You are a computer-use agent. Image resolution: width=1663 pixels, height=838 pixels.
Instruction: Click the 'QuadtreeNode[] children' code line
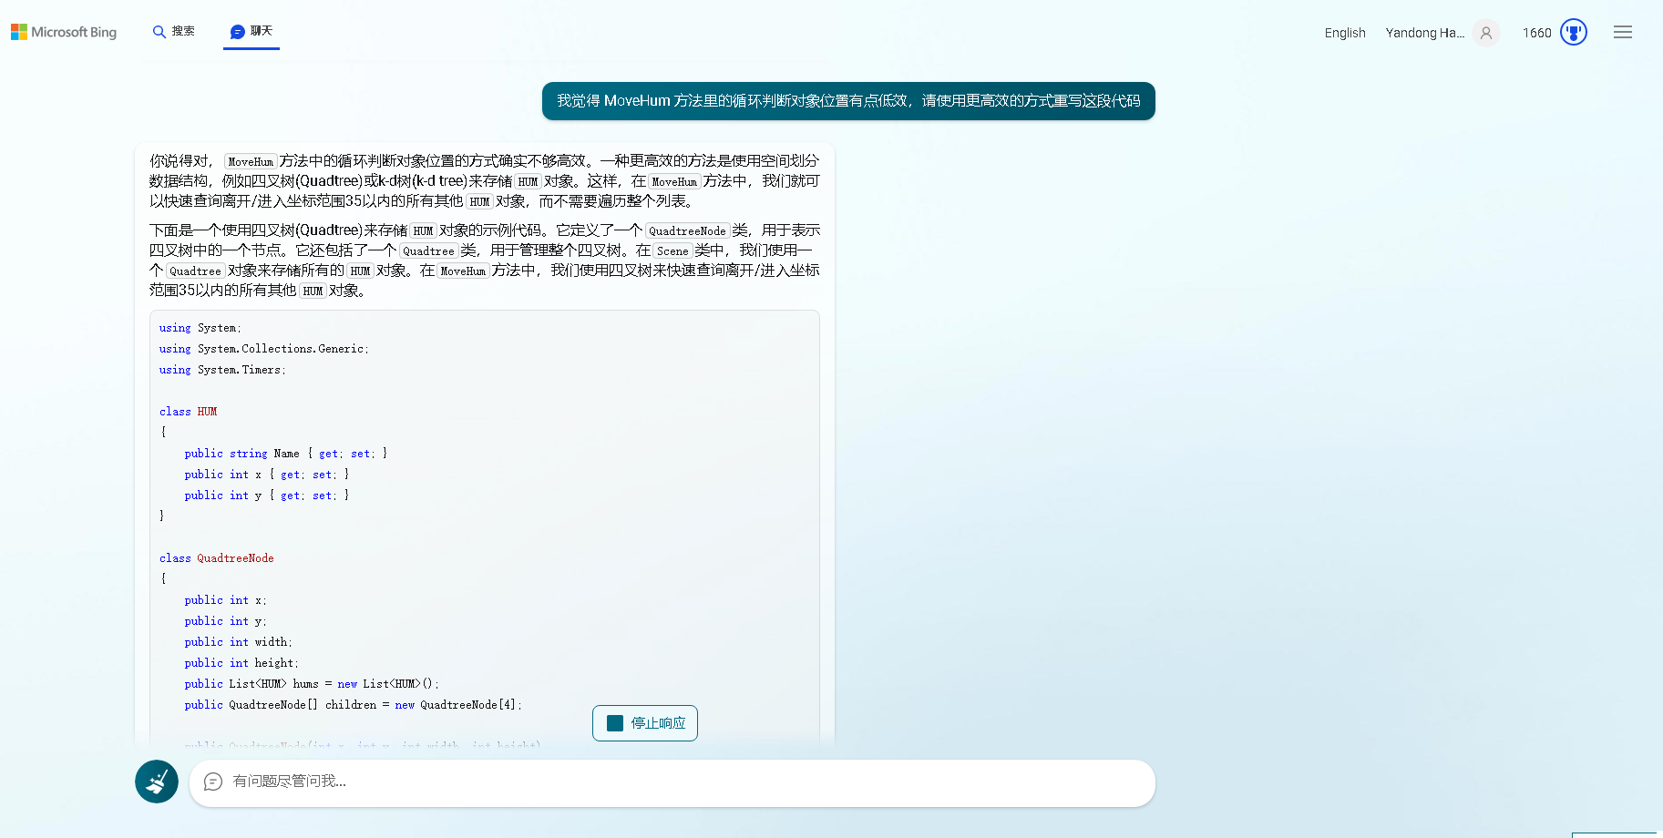[x=354, y=705]
